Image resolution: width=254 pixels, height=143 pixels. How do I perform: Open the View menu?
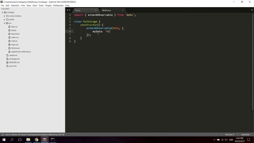tap(29, 6)
